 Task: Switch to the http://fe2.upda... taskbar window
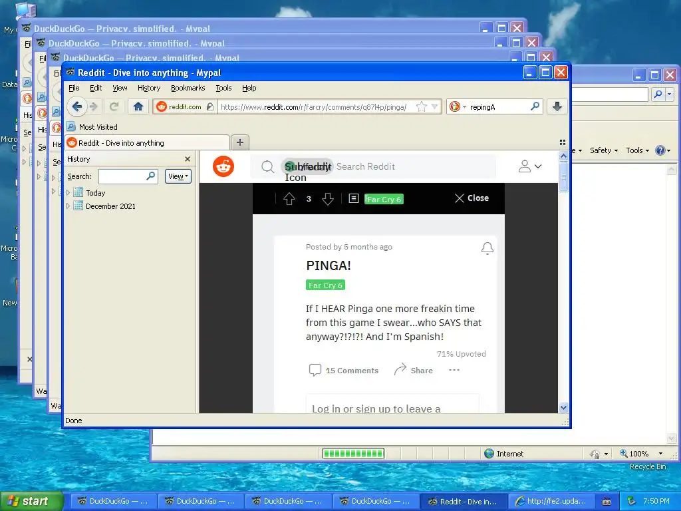(550, 501)
